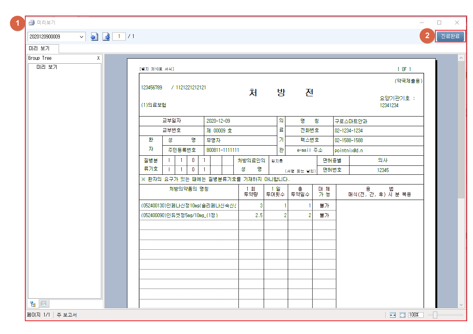The width and height of the screenshot is (473, 334).
Task: Click the vertical scrollbar down arrow
Action: pos(461,305)
